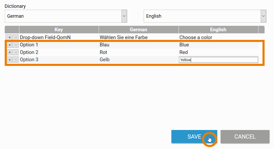The image size is (274, 149).
Task: Select the English column header
Action: (218, 30)
